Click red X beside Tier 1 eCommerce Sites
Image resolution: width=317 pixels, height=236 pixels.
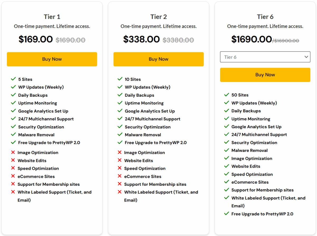13,176
